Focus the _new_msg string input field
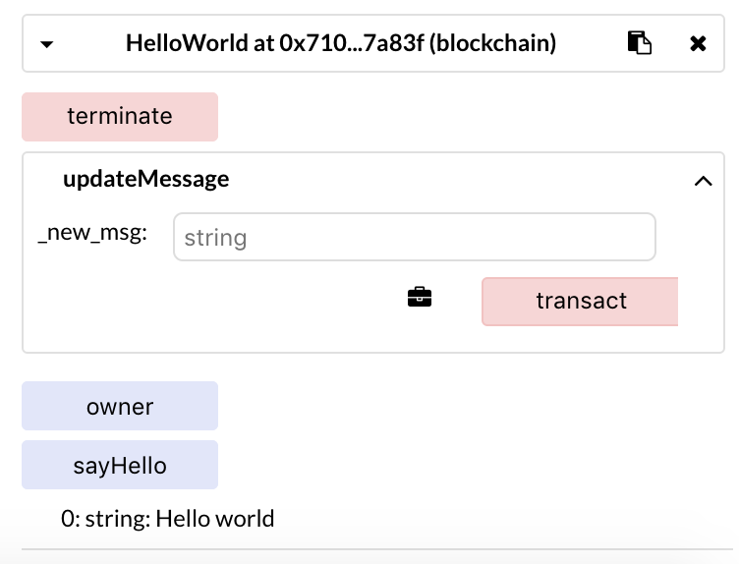Screen dimensions: 739x564 click(415, 237)
